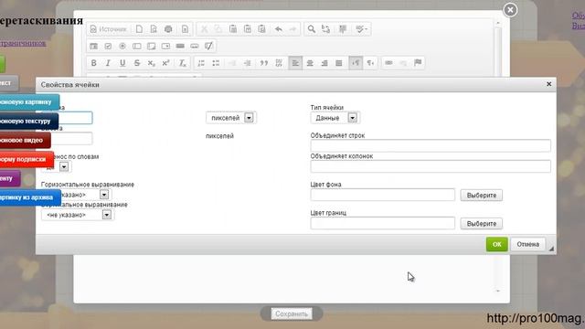The width and height of the screenshot is (585, 329).
Task: Align text left
Action: click(295, 63)
